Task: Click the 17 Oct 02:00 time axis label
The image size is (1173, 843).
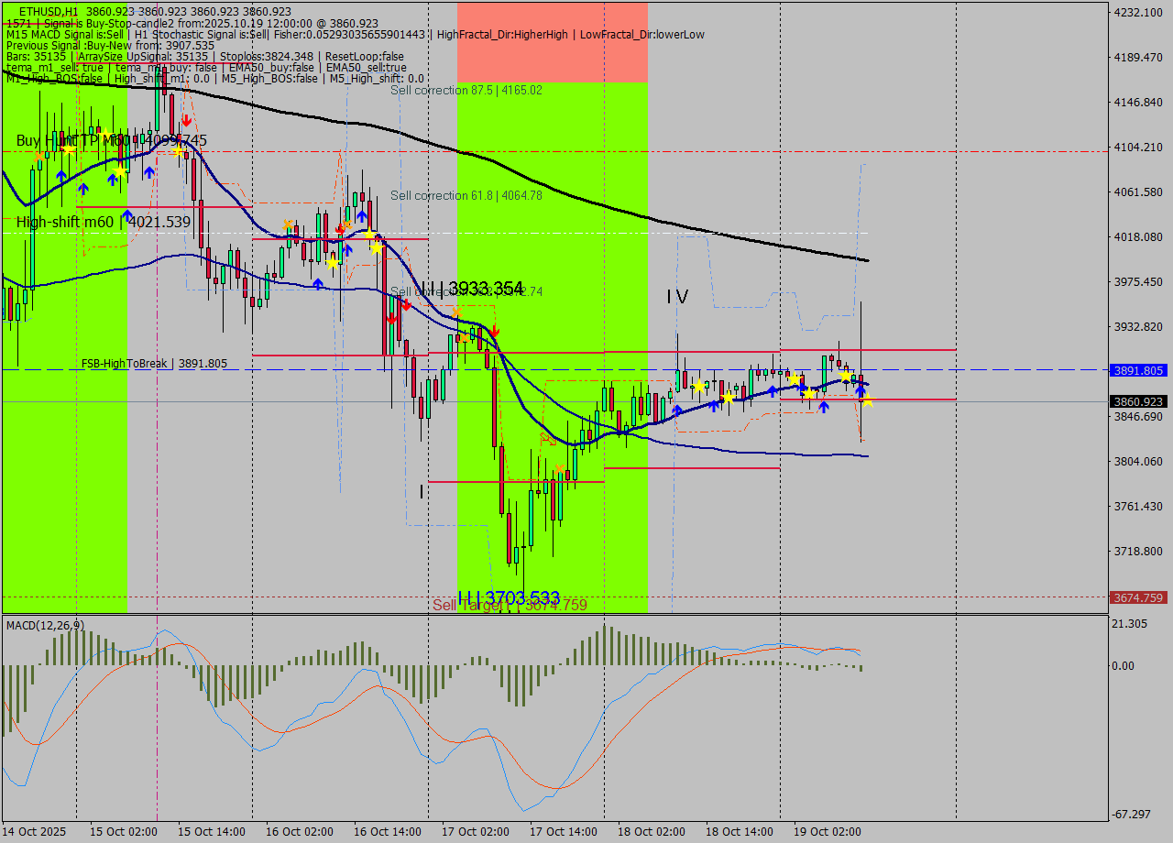Action: (477, 831)
